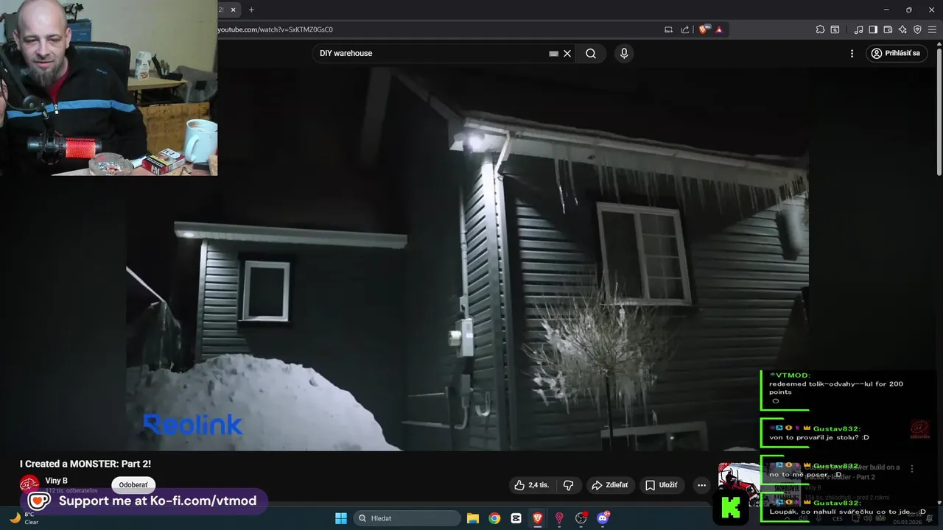Open the Leo AI sparkle icon
This screenshot has height=530, width=943.
coord(902,29)
